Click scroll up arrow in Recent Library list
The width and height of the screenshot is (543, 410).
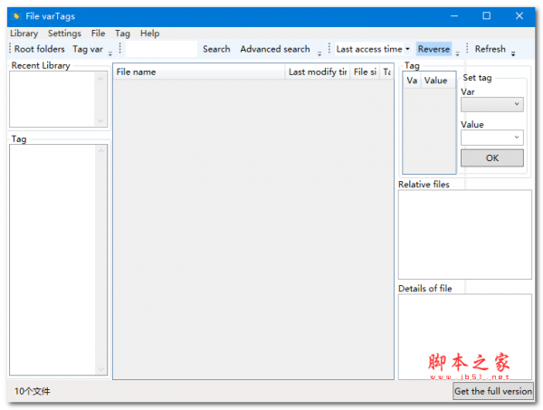tap(100, 79)
